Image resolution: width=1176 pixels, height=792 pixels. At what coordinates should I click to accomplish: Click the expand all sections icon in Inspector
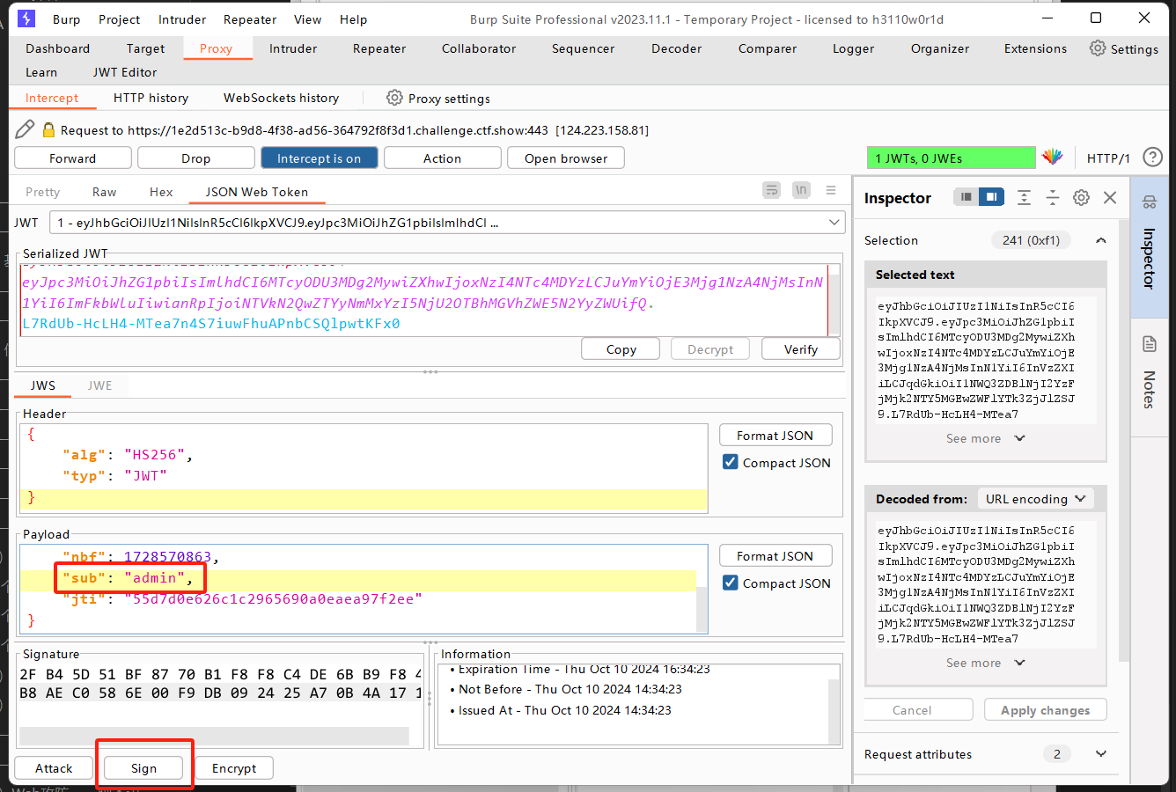point(1024,198)
